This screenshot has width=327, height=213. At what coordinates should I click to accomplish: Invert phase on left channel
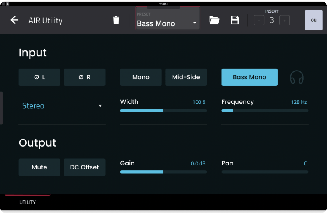[x=39, y=77]
